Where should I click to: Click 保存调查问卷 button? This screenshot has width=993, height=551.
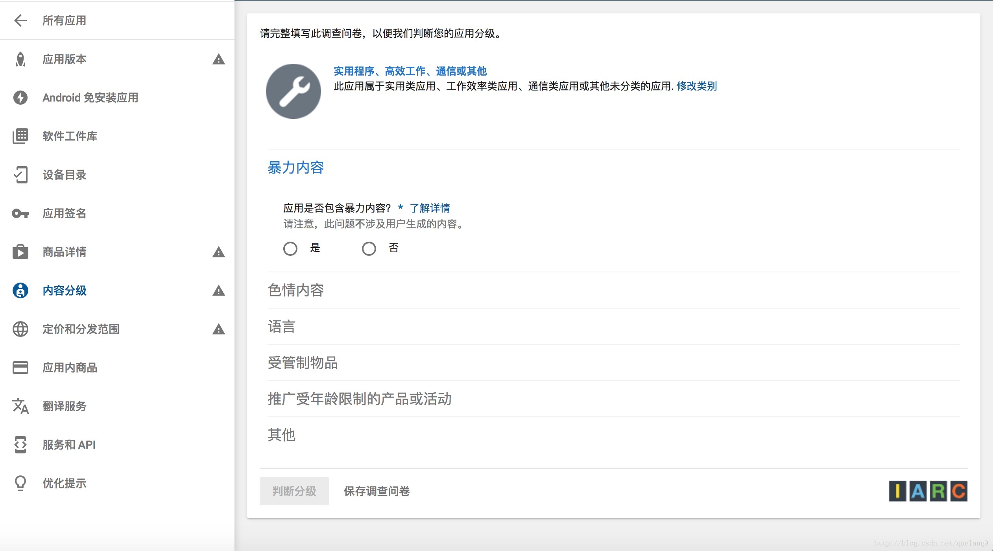[377, 491]
